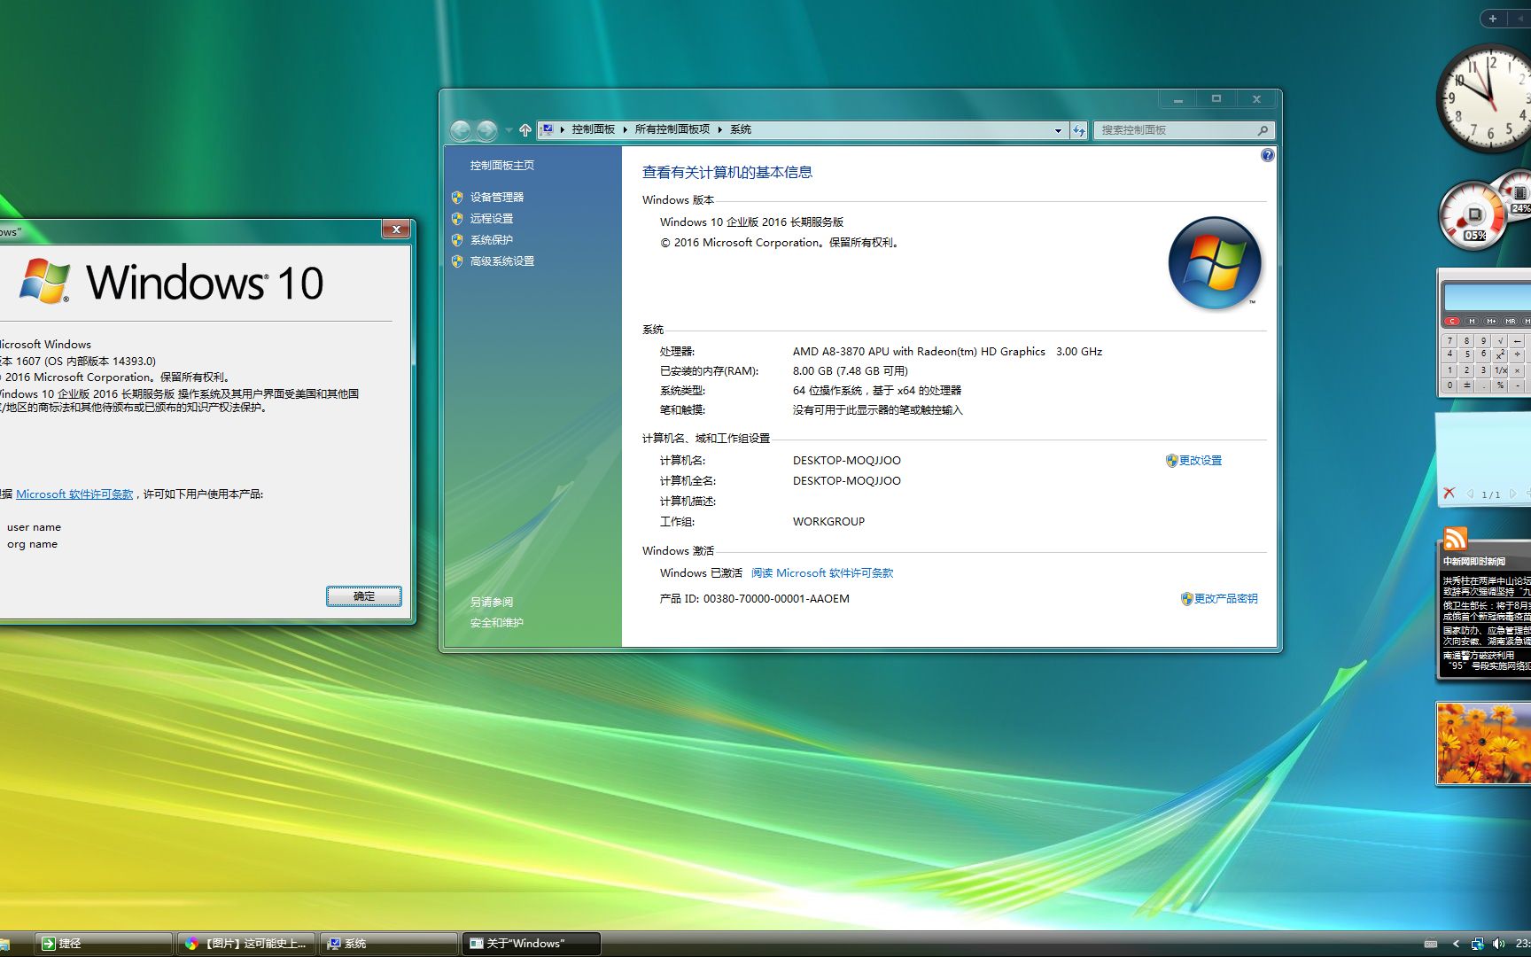The height and width of the screenshot is (957, 1531).
Task: Click the refresh icon beside the address bar
Action: (x=1079, y=130)
